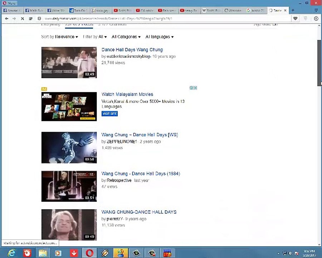Play the 03:49 video by outtierkracismeskyblog

[x=69, y=63]
